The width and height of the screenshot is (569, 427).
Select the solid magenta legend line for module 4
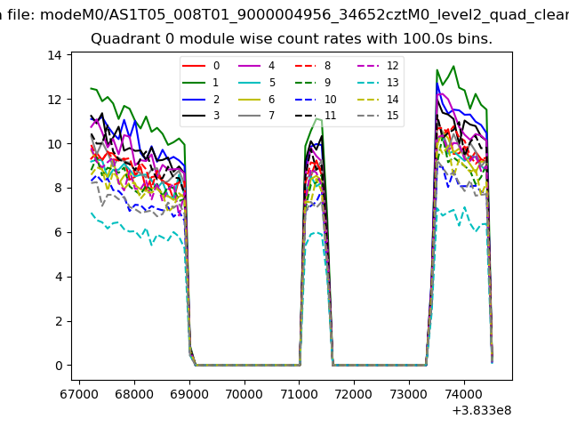coord(248,66)
